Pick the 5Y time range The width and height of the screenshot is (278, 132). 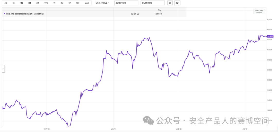tap(70, 3)
